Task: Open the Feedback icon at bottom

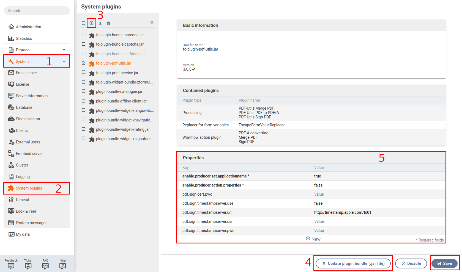Action: coord(11,266)
